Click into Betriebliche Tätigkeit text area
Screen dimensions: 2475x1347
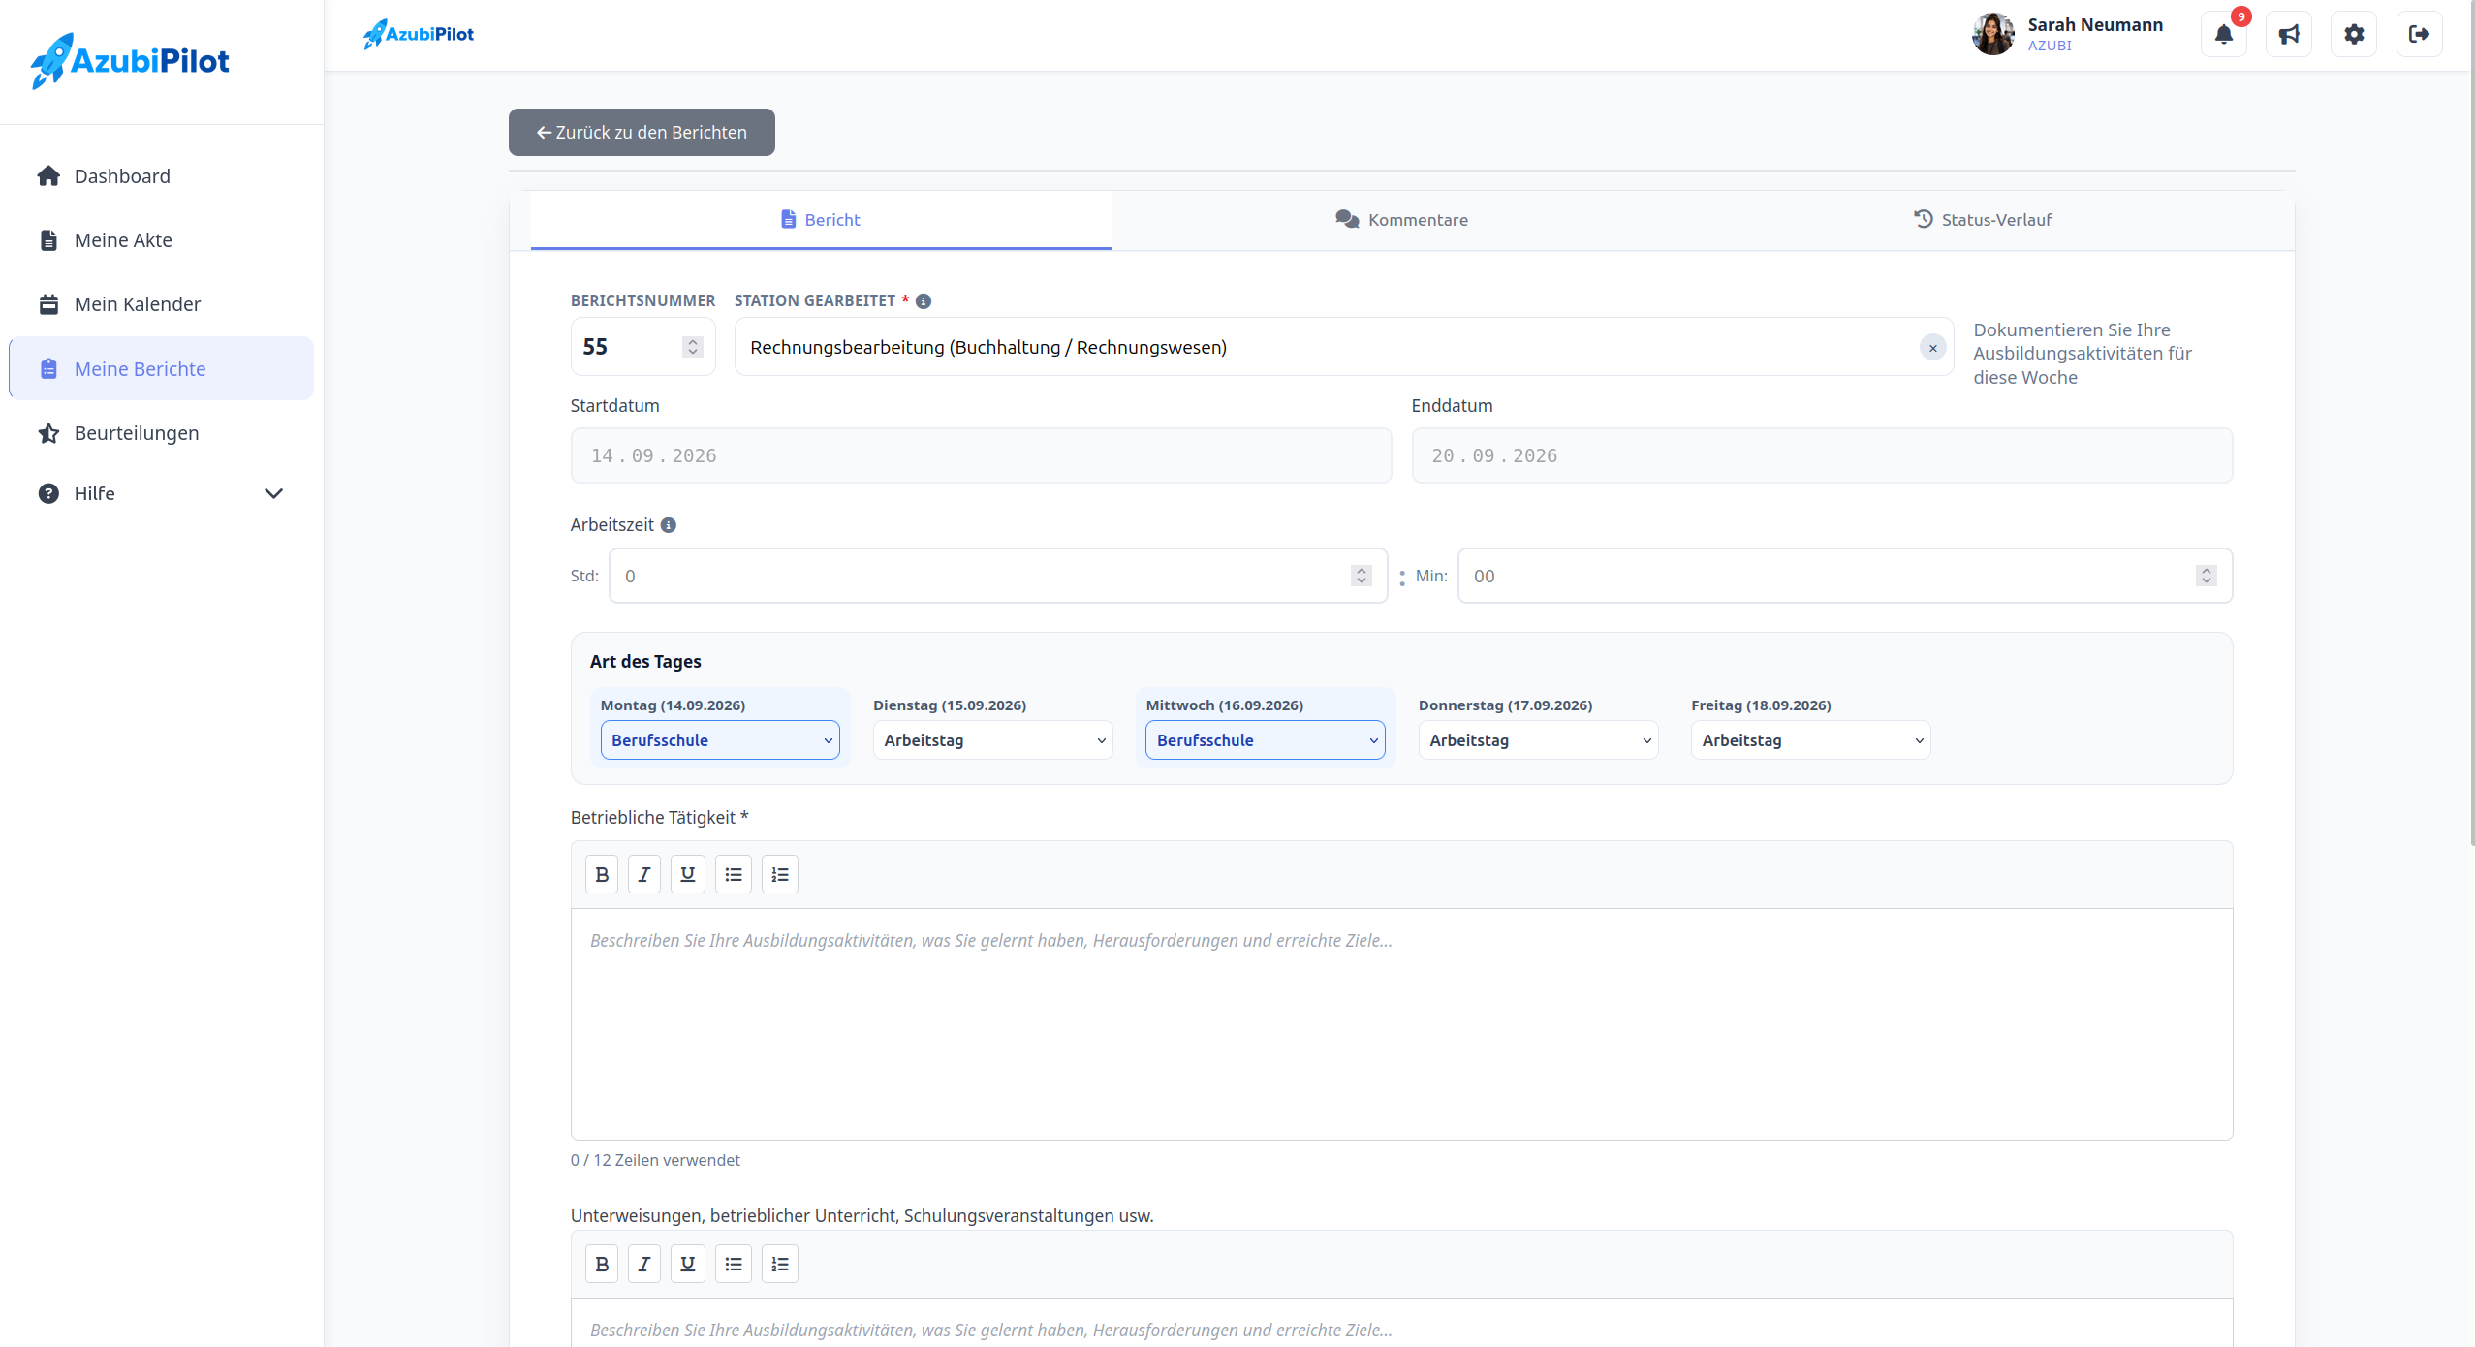1401,1023
